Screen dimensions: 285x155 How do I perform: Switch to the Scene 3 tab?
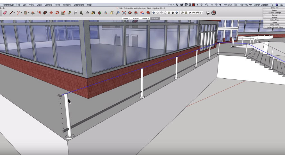click(x=145, y=18)
